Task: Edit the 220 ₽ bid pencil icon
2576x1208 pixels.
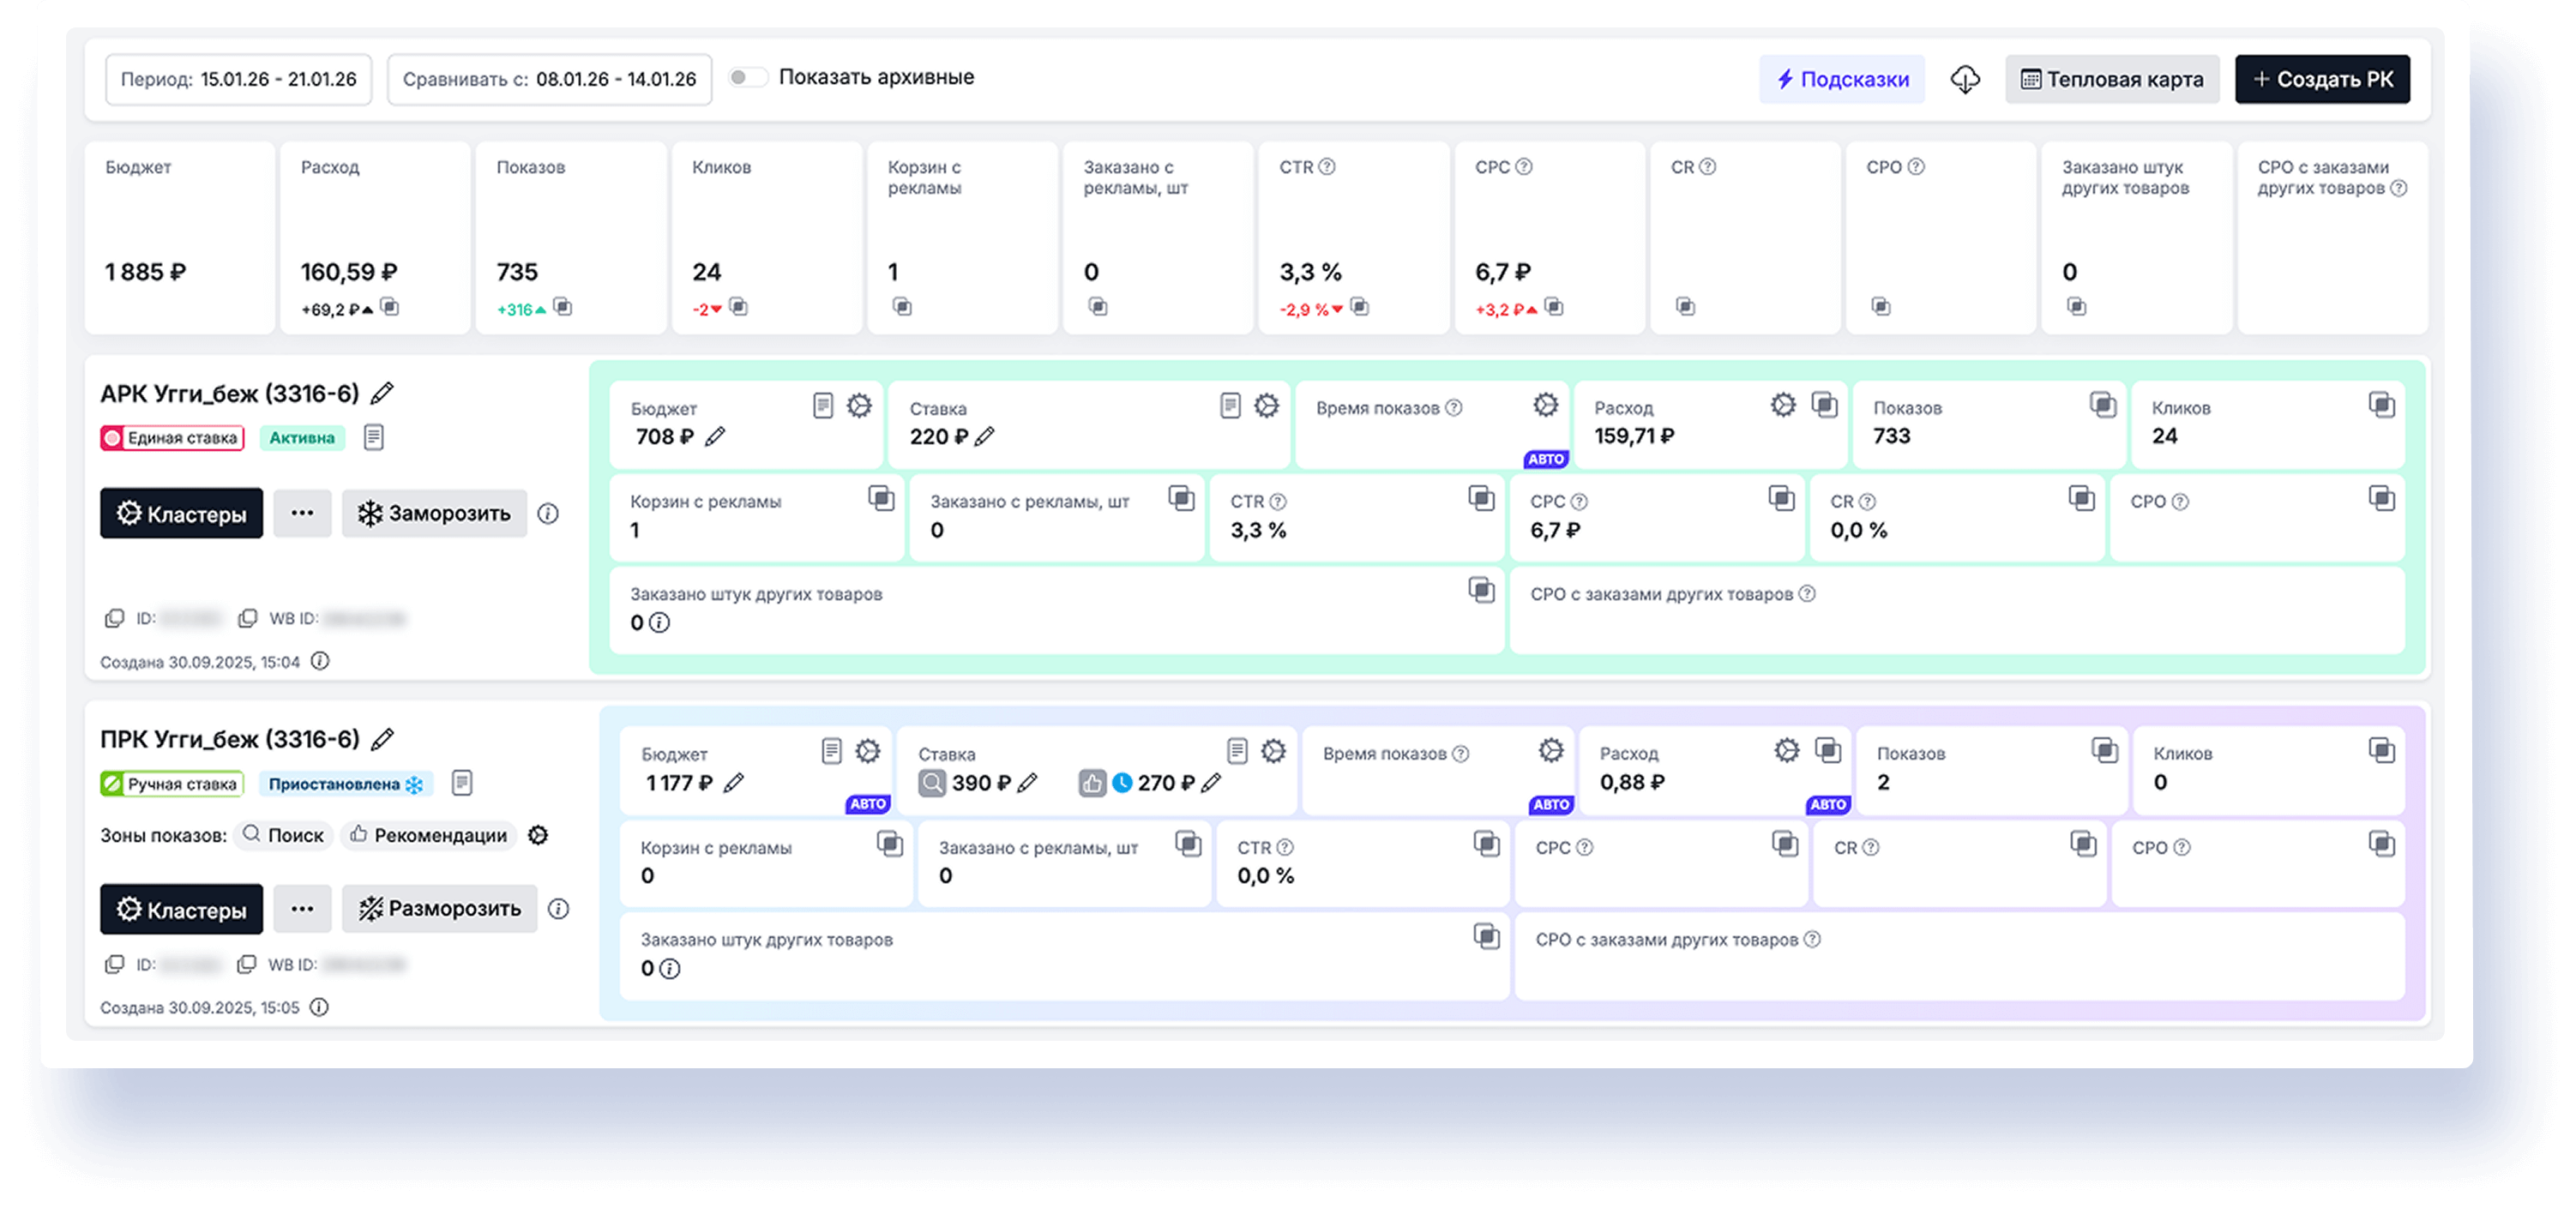Action: click(x=985, y=437)
